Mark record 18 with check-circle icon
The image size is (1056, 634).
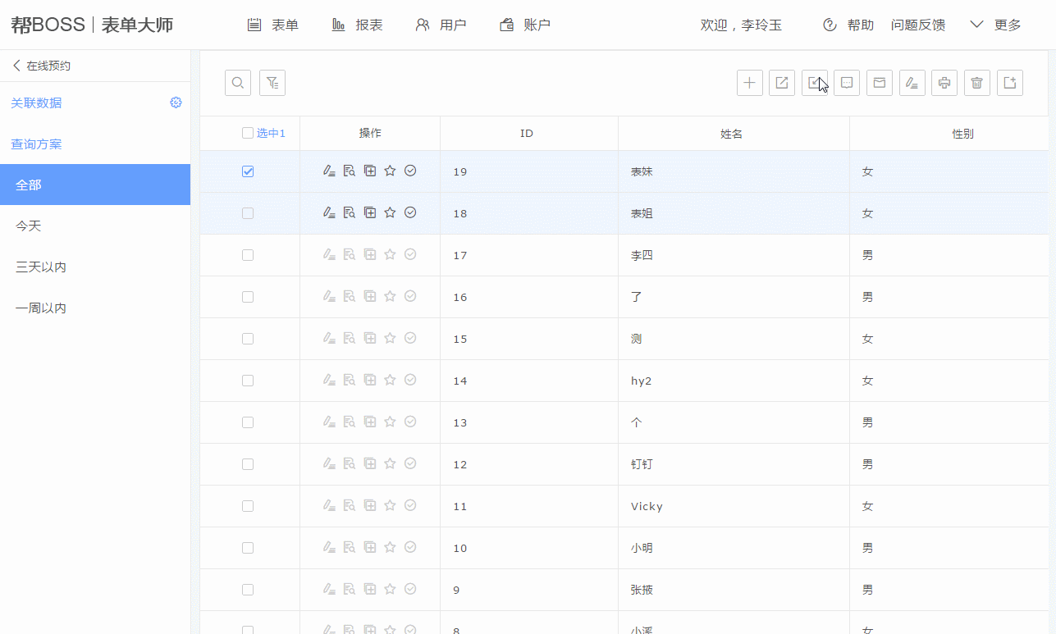click(411, 213)
